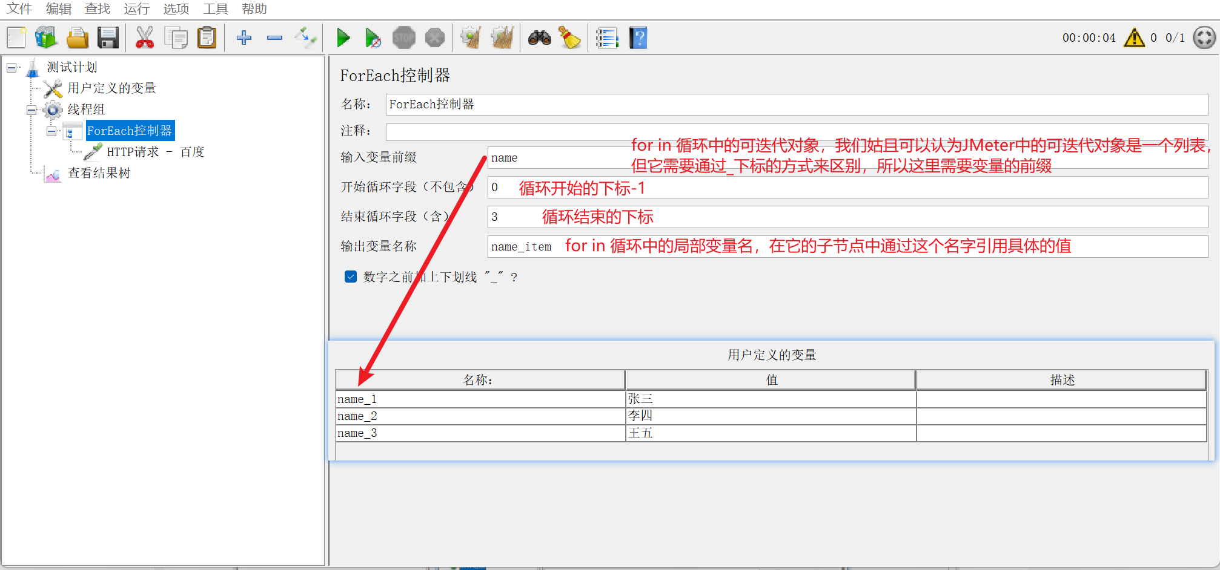The width and height of the screenshot is (1220, 570).
Task: Click the Clear results broom icon
Action: point(471,38)
